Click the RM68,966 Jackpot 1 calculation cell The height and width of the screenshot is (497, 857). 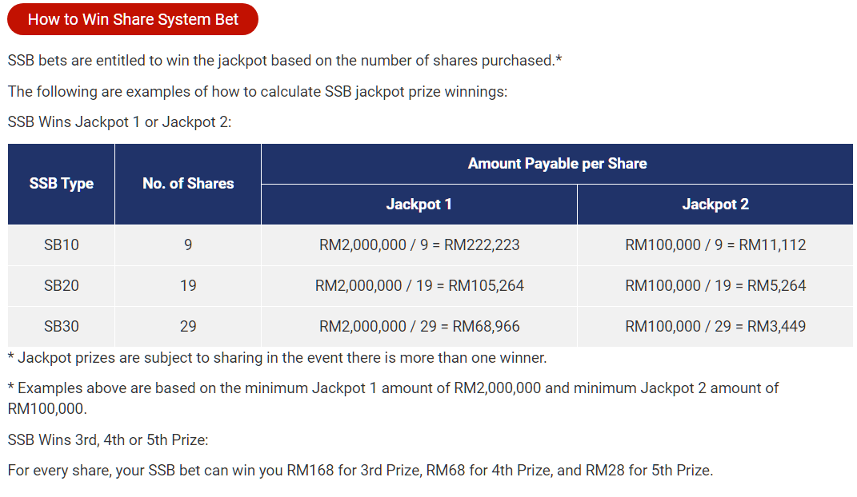point(419,327)
